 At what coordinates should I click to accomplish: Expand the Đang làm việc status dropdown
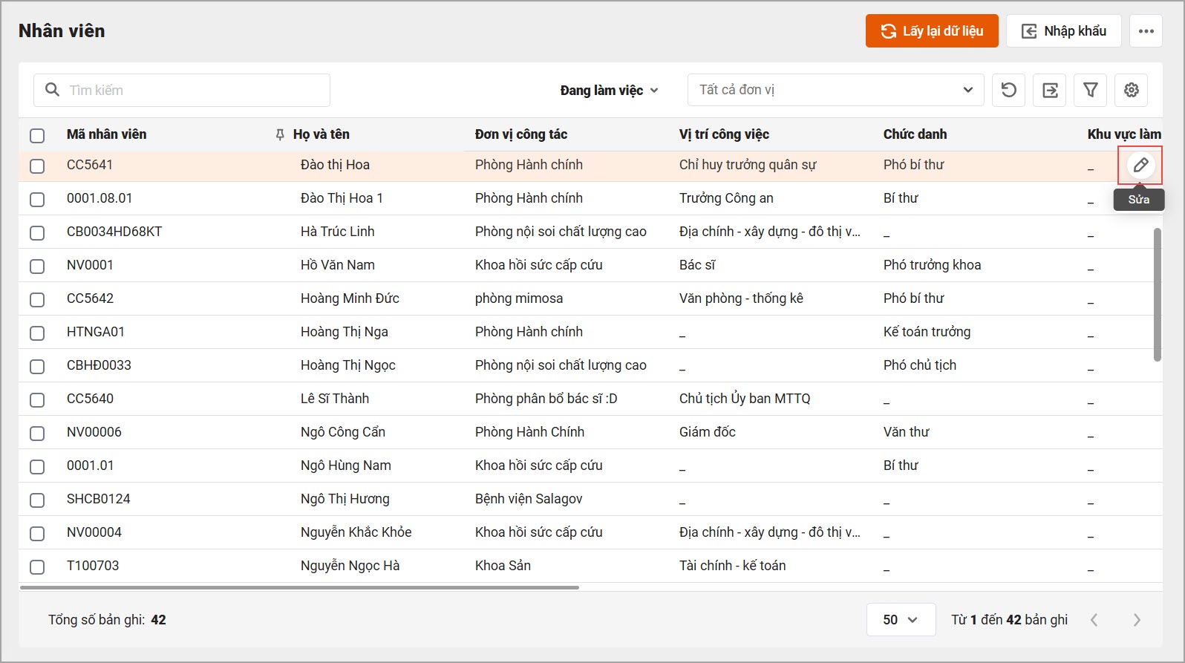point(609,91)
